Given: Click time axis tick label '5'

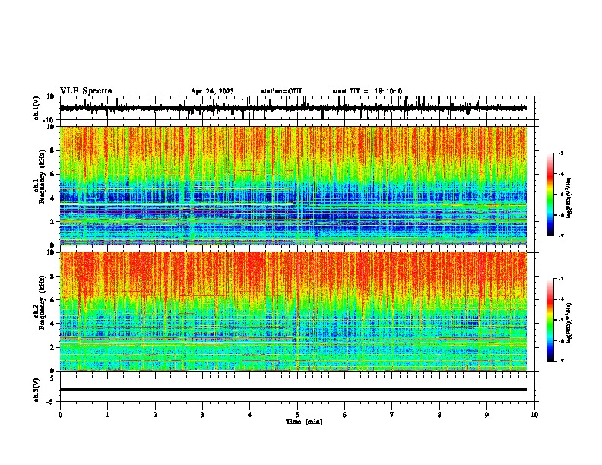Looking at the screenshot, I should pos(297,415).
